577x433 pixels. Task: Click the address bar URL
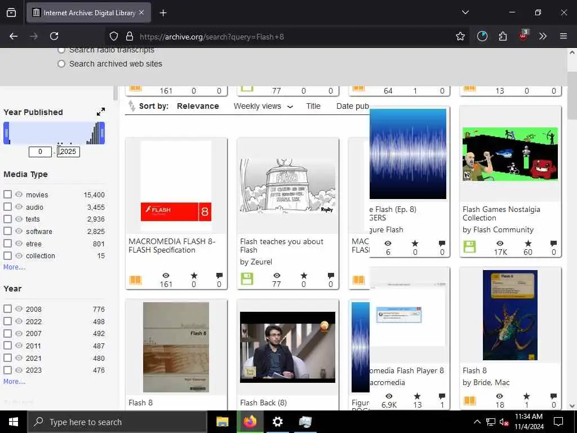(x=212, y=37)
